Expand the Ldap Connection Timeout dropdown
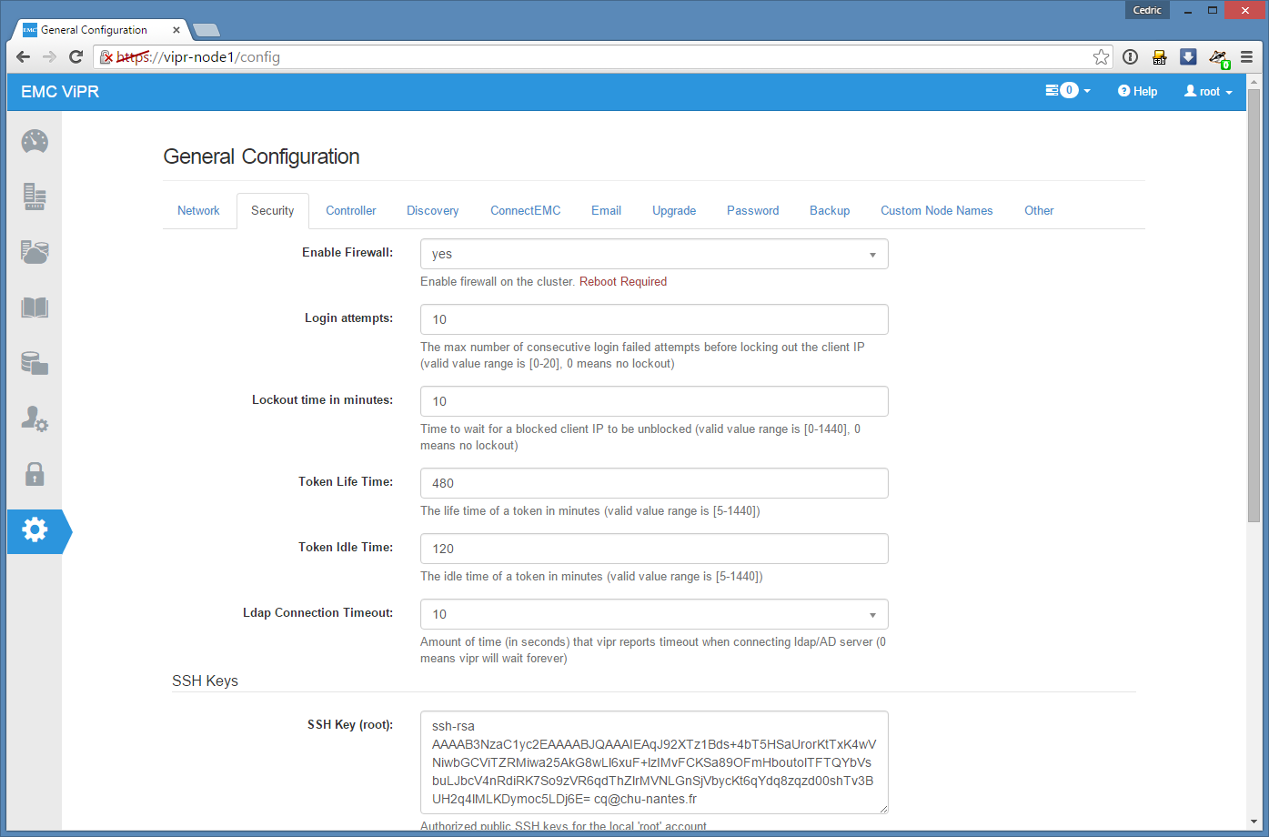 click(654, 614)
